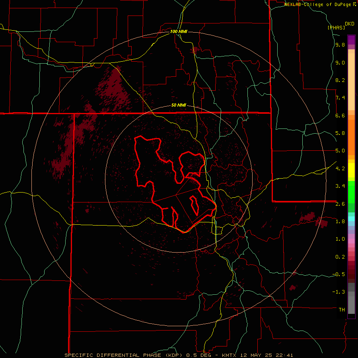Click the 7.4 value on the scale
Image resolution: width=358 pixels, height=358 pixels.
[340, 98]
